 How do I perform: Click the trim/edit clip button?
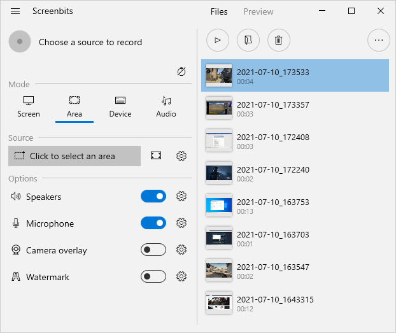tap(248, 40)
